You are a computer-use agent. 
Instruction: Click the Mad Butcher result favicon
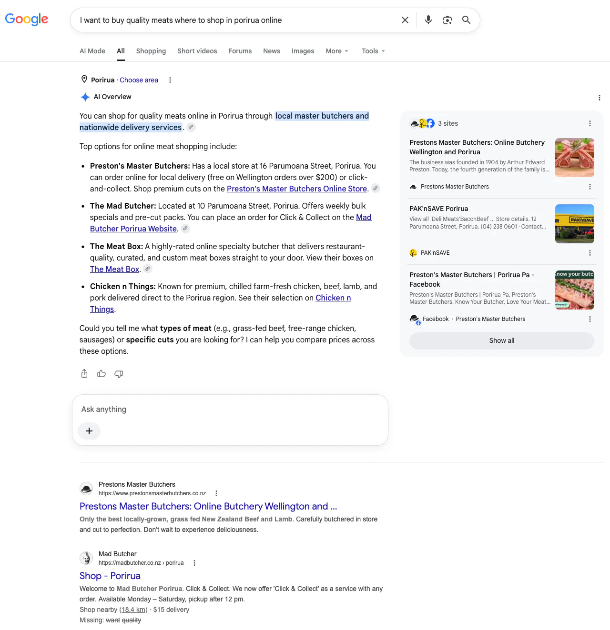86,558
